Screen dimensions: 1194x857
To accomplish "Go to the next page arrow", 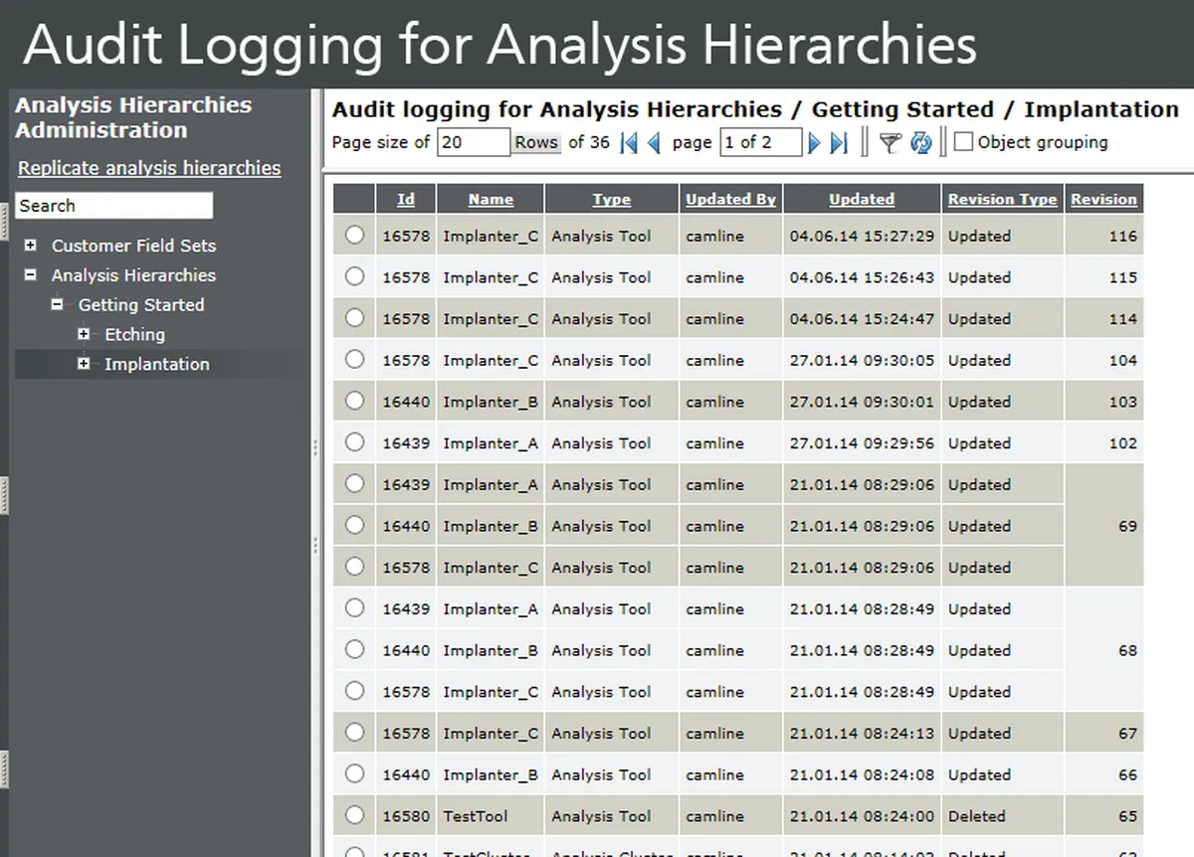I will 814,143.
